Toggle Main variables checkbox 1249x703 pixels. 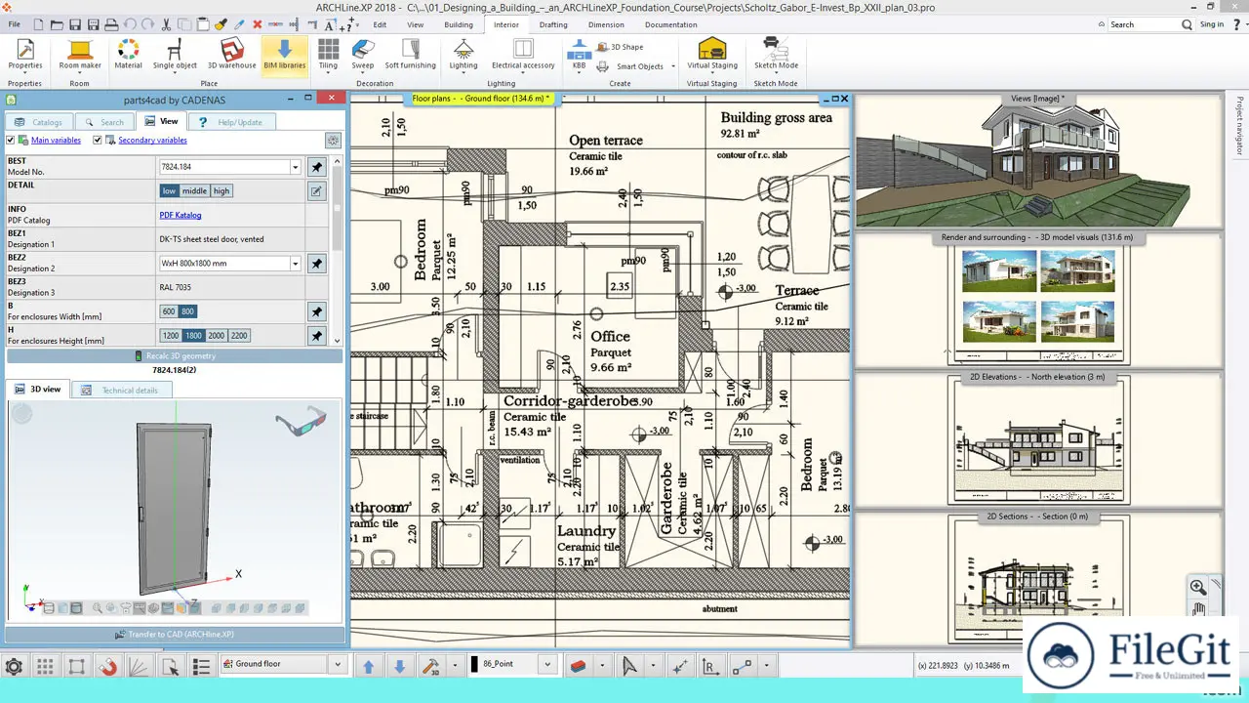click(12, 141)
